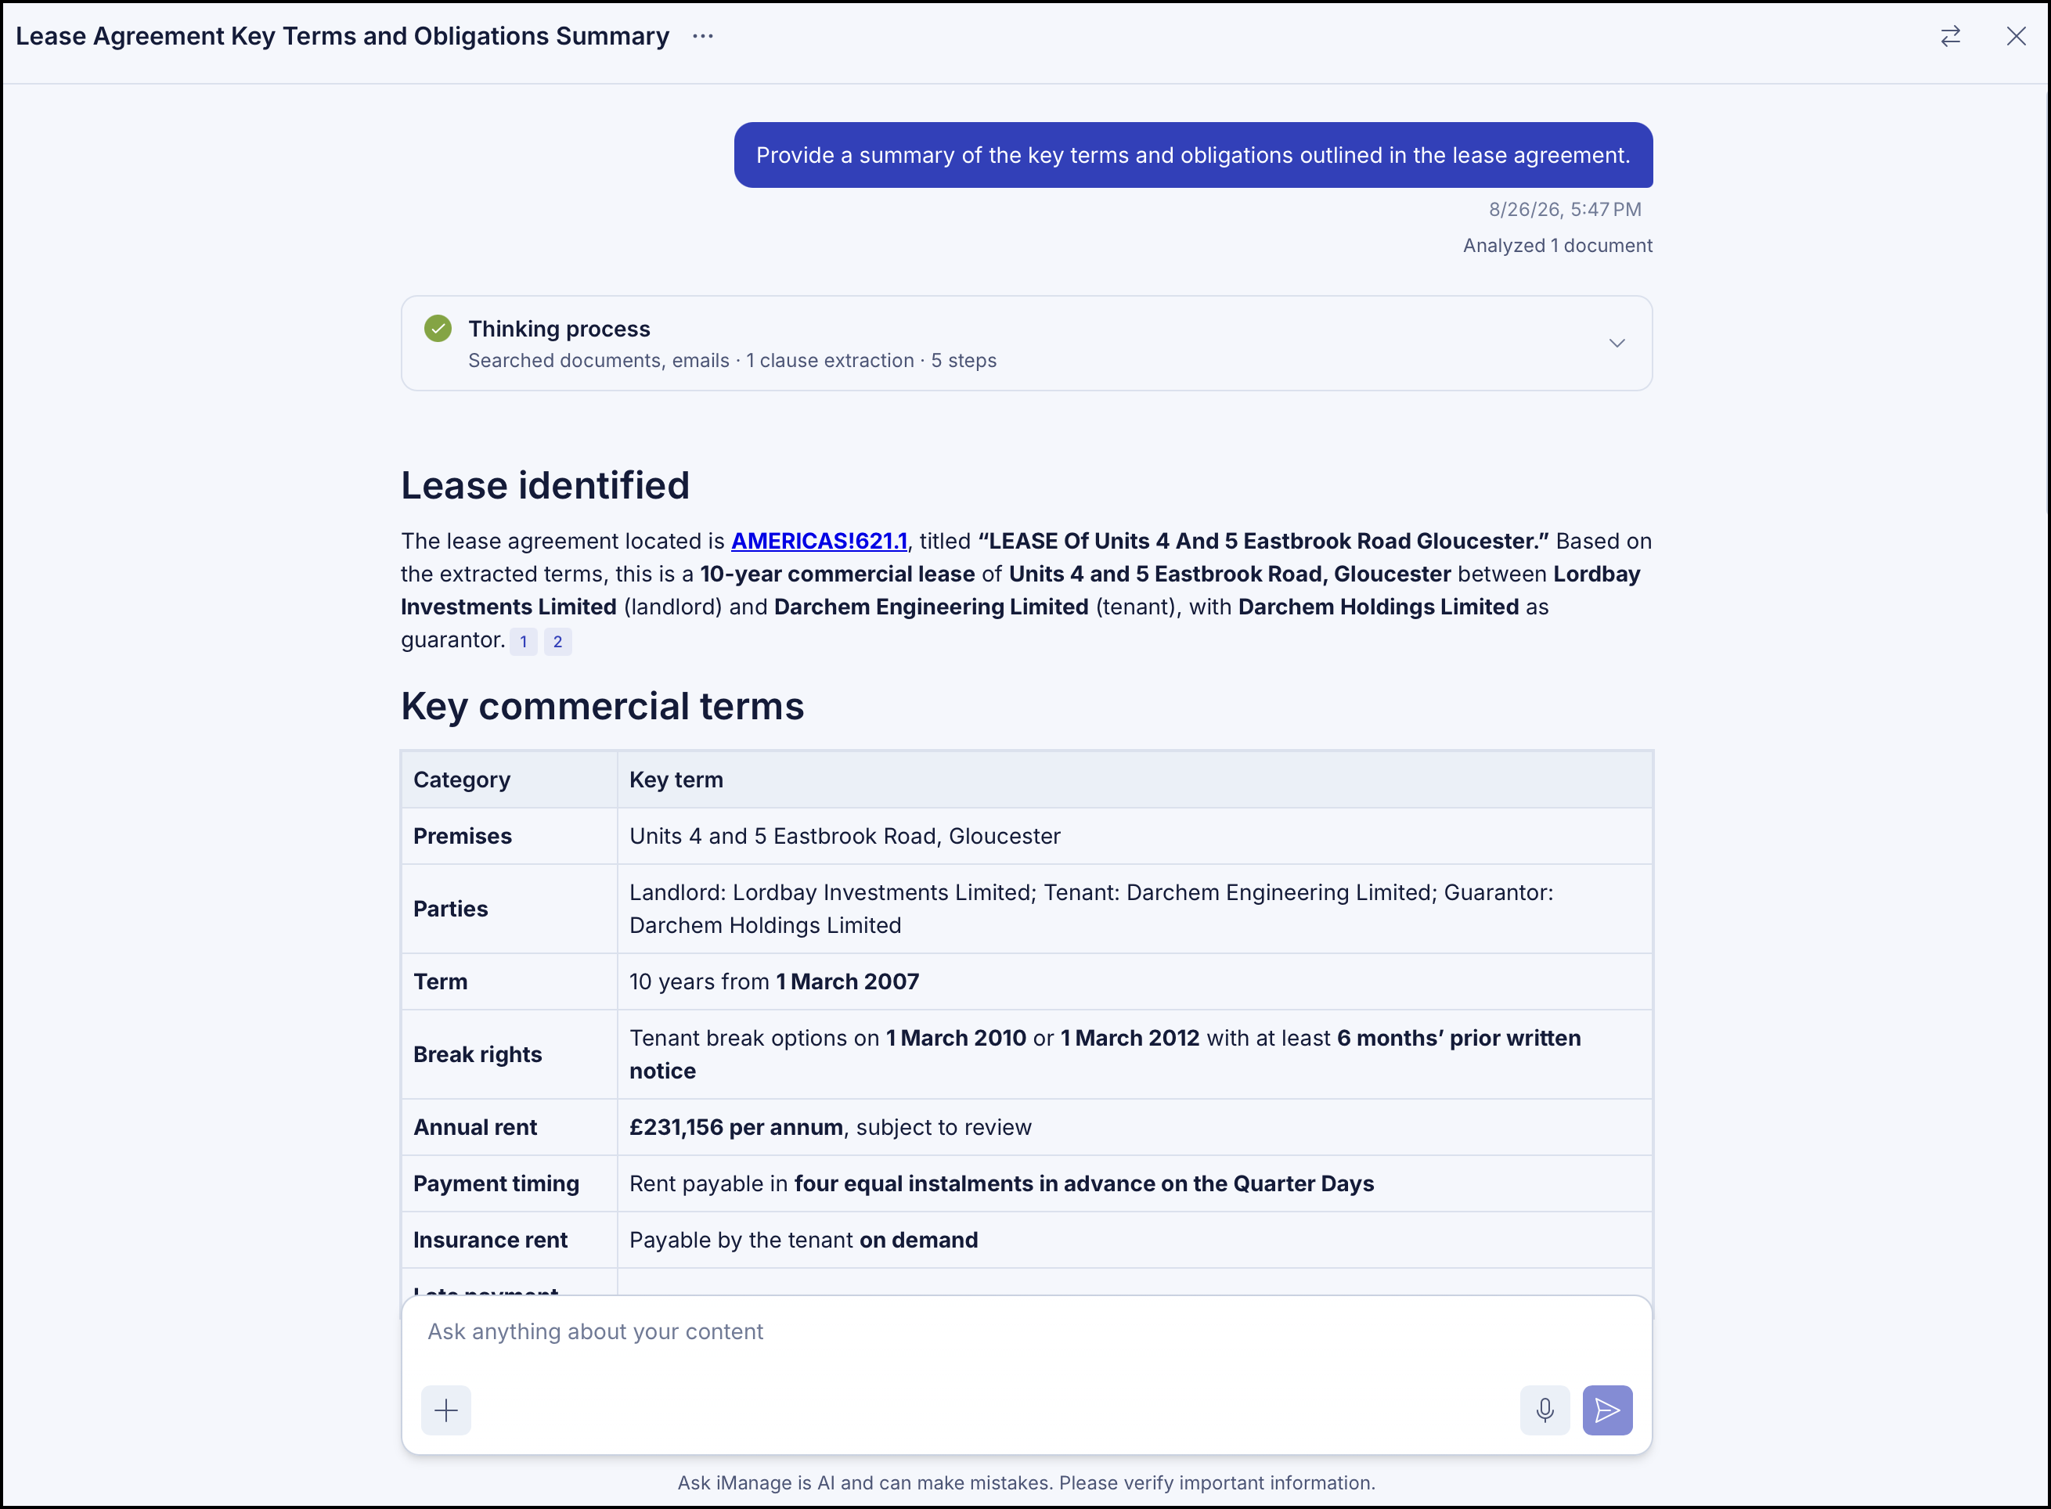Click the 'Annual rent' row label

pos(475,1127)
